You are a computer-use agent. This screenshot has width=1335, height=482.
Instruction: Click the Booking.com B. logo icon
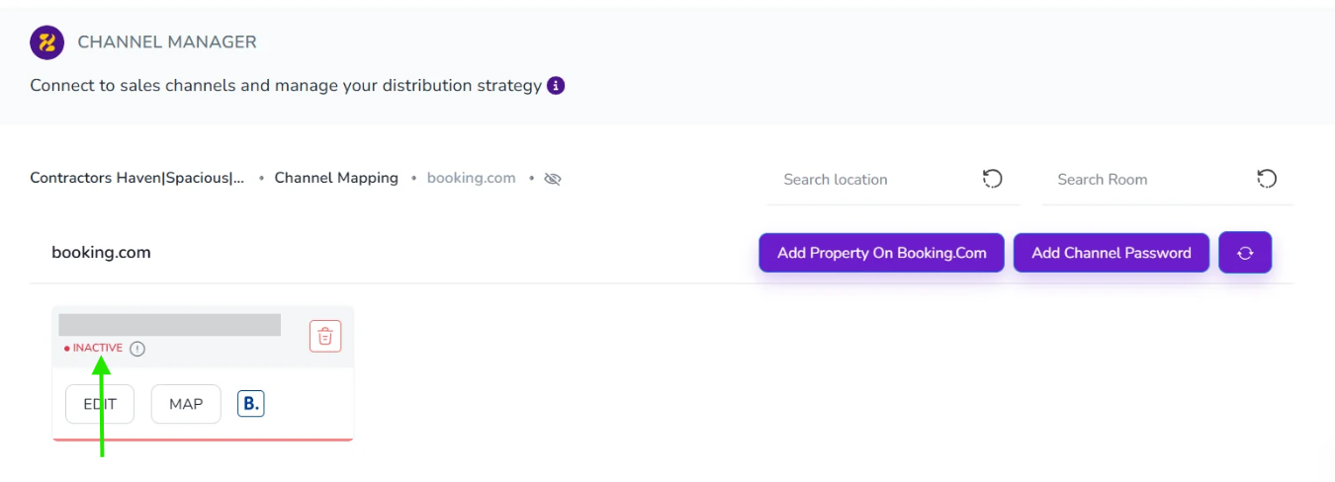pos(251,403)
